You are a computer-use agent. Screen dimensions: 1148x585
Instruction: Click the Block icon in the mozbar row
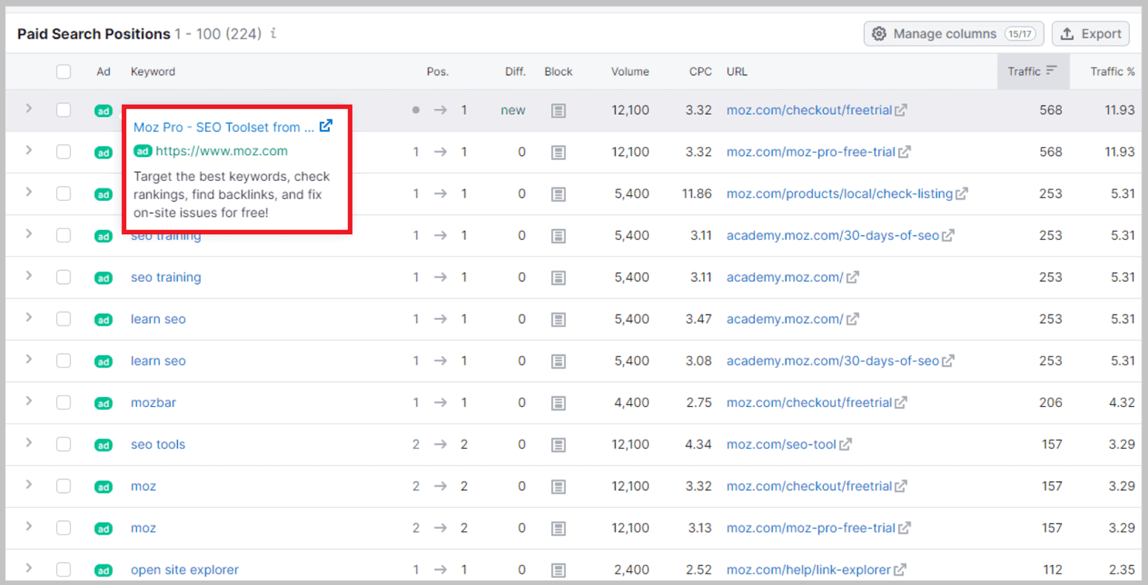coord(558,403)
